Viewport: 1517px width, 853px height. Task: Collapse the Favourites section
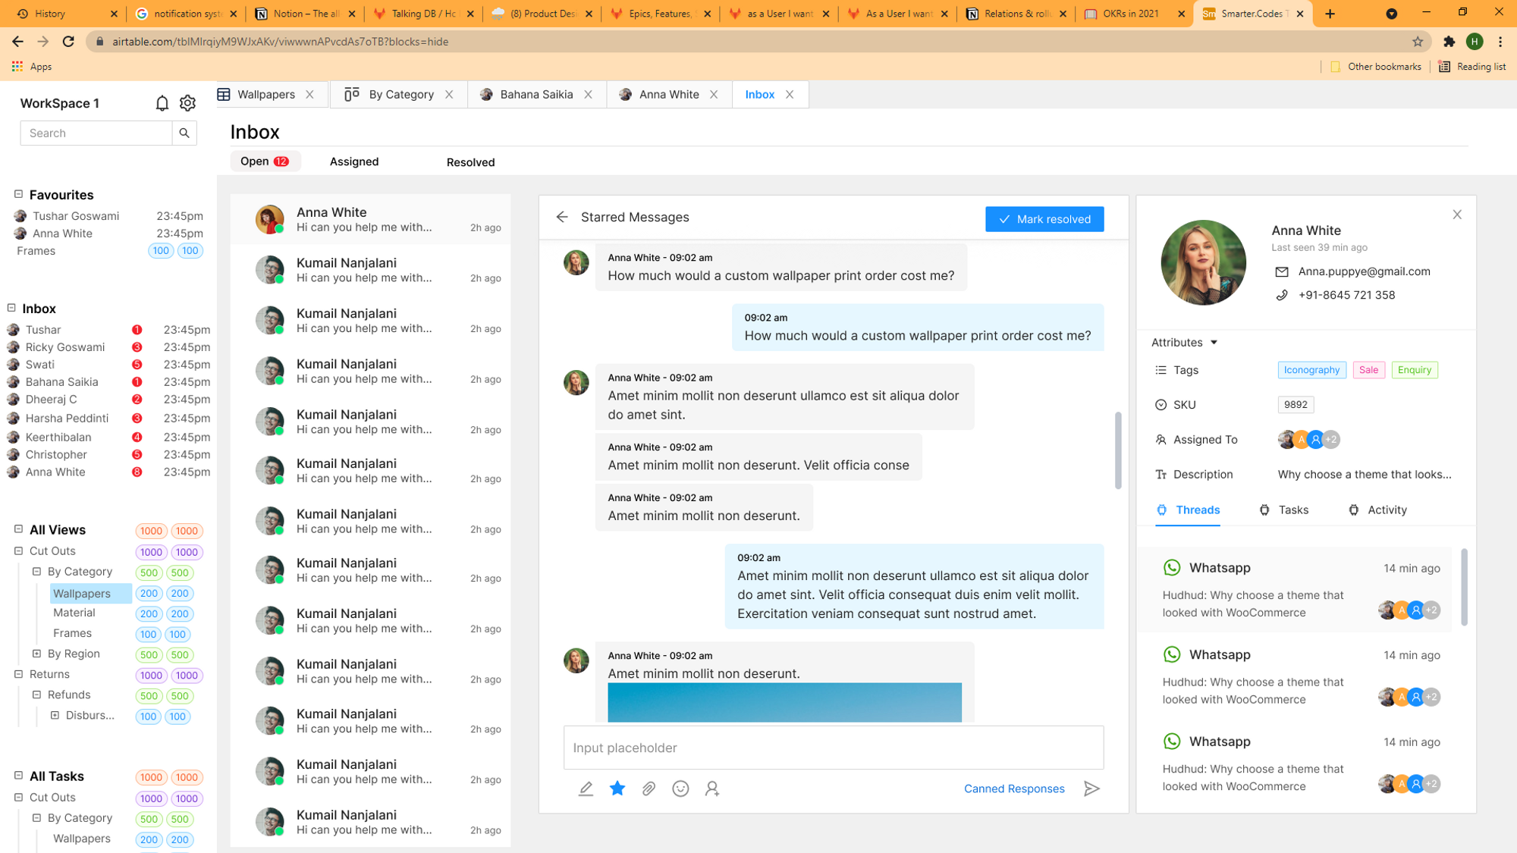tap(19, 194)
